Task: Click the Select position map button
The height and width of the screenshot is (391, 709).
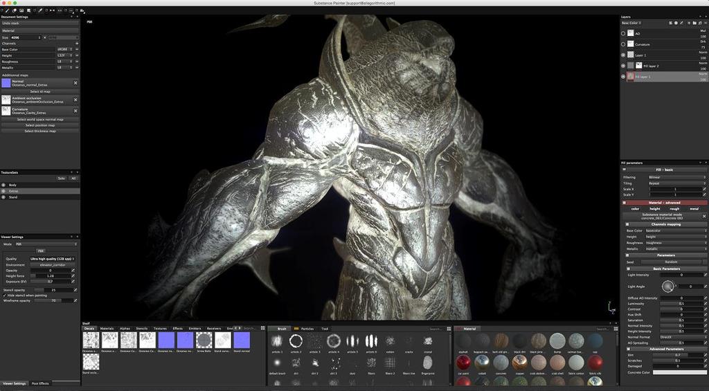Action: pyautogui.click(x=40, y=125)
